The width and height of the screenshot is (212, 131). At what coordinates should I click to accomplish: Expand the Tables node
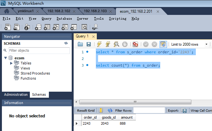tap(11, 63)
